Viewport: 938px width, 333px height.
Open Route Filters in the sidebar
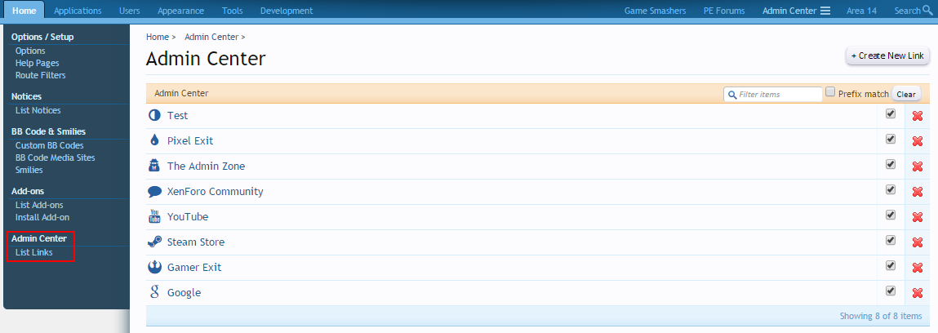coord(41,75)
